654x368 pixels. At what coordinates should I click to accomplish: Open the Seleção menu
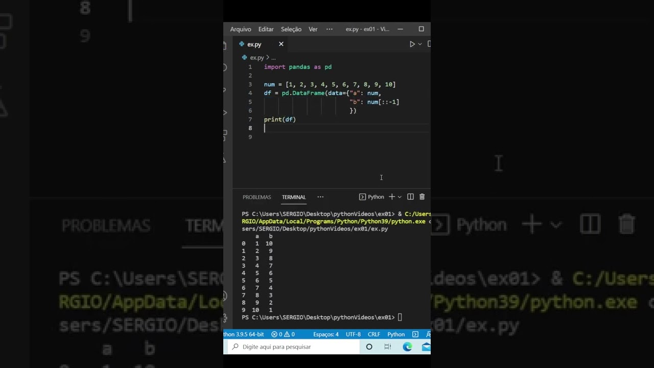[291, 29]
